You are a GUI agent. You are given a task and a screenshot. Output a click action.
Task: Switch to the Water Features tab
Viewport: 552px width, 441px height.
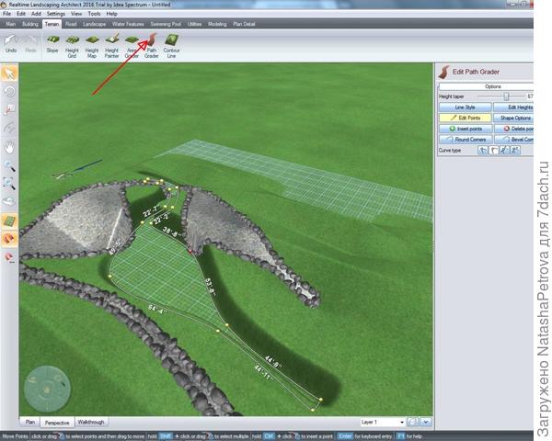tap(130, 24)
